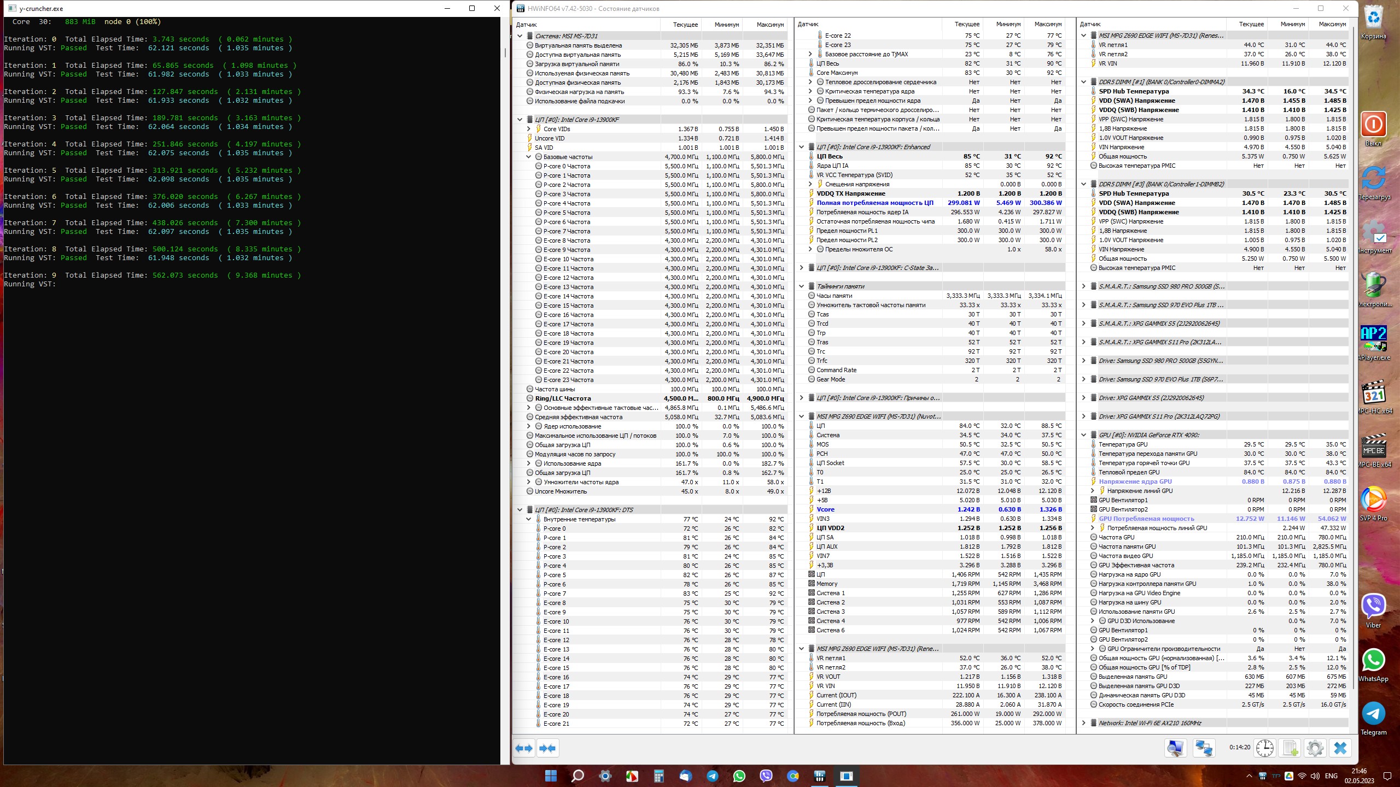Open HWiNFO sensor settings gear icon
This screenshot has height=787, width=1400.
[x=1315, y=748]
